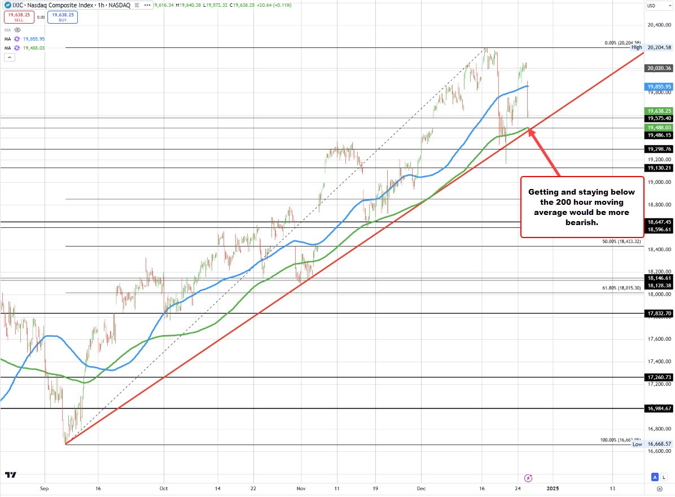The width and height of the screenshot is (675, 497).
Task: Click the flag bookmark icon after the NASDAQ title
Action: tap(137, 5)
